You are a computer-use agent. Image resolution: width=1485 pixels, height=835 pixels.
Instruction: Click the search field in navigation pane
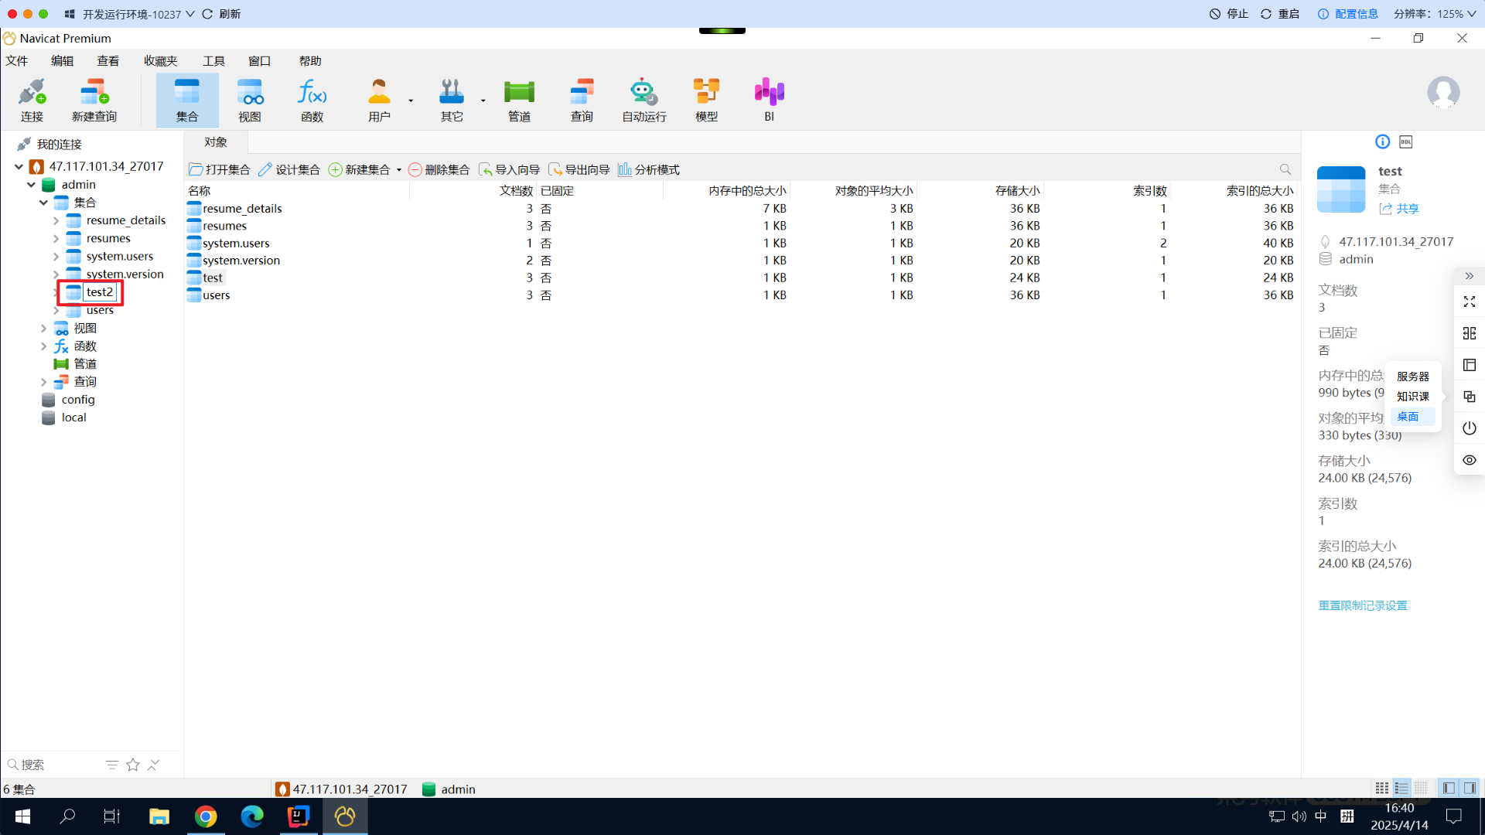pyautogui.click(x=54, y=765)
